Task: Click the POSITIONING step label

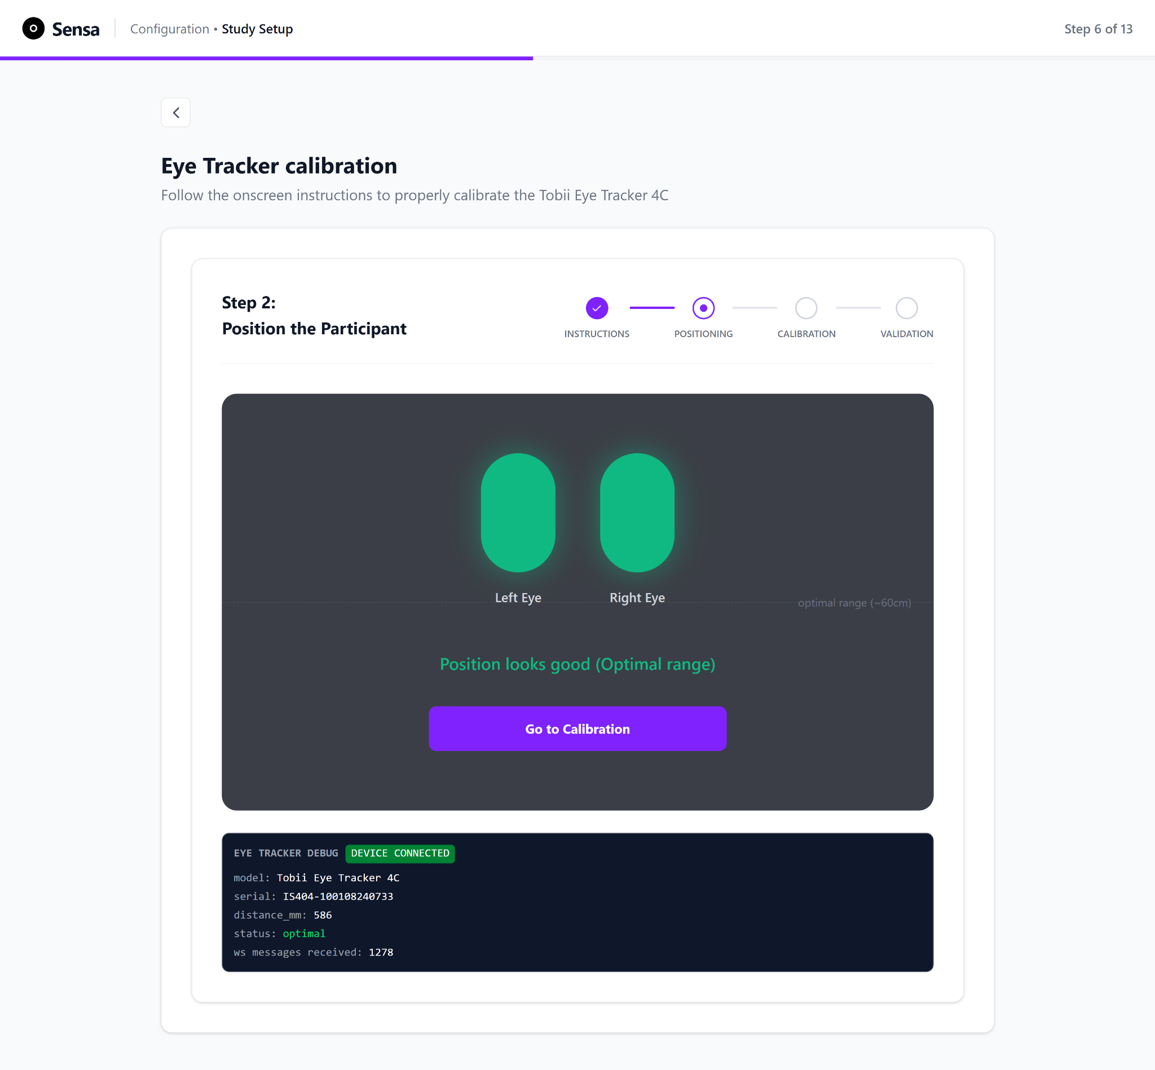Action: [703, 334]
